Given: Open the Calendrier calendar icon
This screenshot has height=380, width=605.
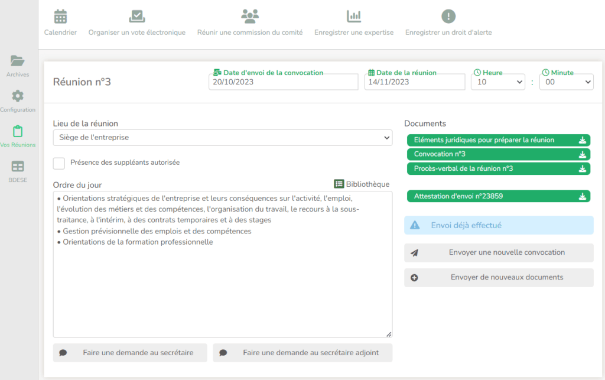Looking at the screenshot, I should coord(60,17).
